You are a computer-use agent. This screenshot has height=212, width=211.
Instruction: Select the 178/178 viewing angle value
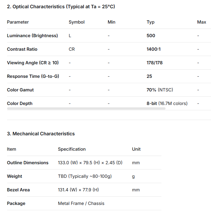155,63
